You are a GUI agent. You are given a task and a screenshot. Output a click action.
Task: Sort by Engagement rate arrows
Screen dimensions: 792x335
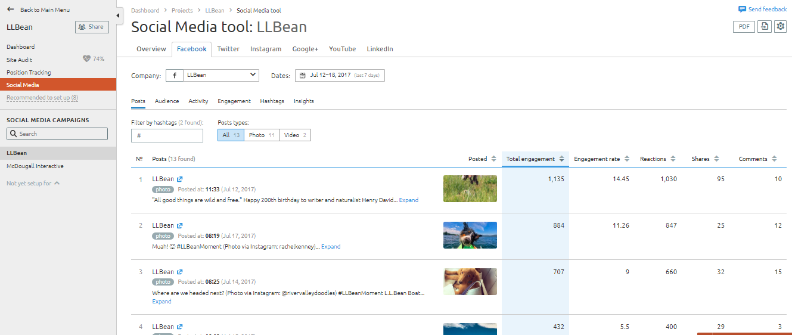pos(627,159)
